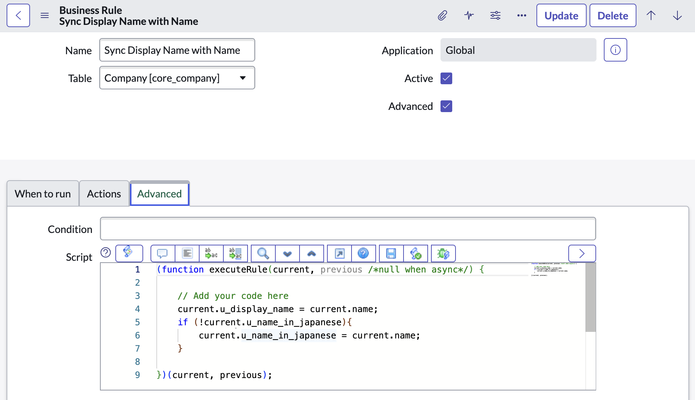Image resolution: width=695 pixels, height=400 pixels.
Task: Toggle the script editor fullscreen mode
Action: click(339, 253)
